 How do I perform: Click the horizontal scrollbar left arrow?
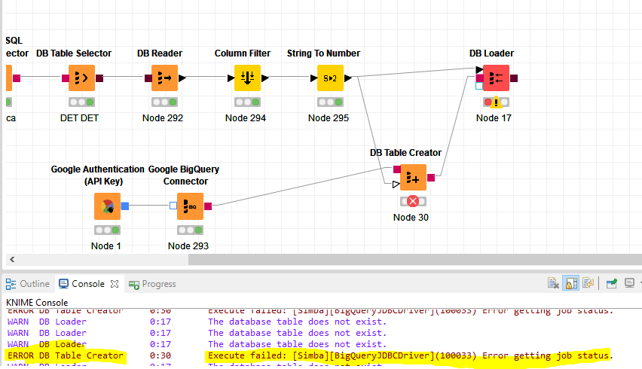(x=12, y=259)
